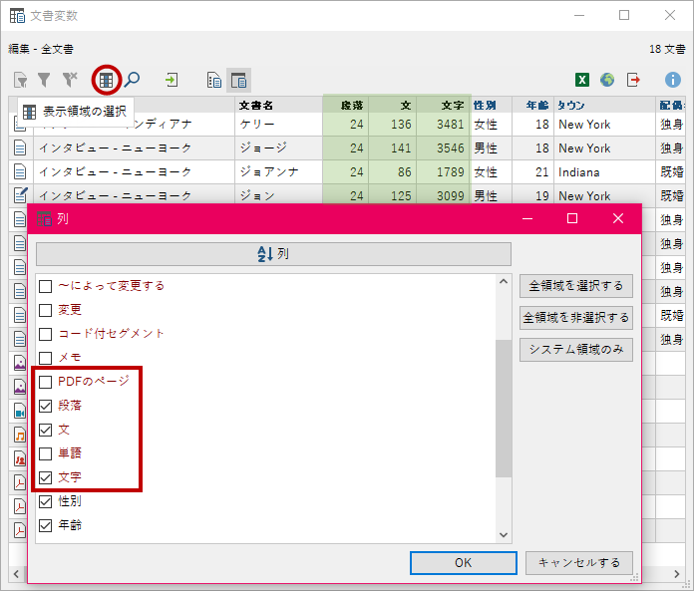Click the import document variables icon
Screen dimensions: 694x591
(x=173, y=80)
